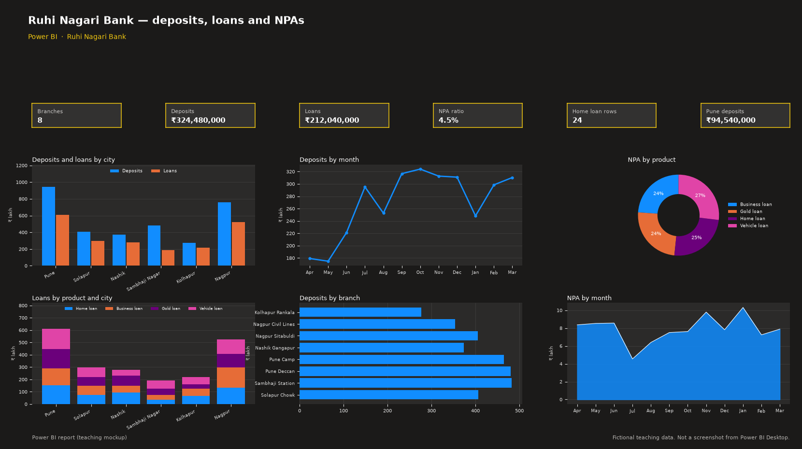Image resolution: width=802 pixels, height=449 pixels.
Task: Click Pune's pink Vehicle loan stacked segment
Action: 56,339
